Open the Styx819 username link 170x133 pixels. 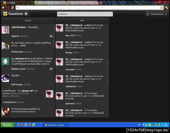click(x=15, y=36)
